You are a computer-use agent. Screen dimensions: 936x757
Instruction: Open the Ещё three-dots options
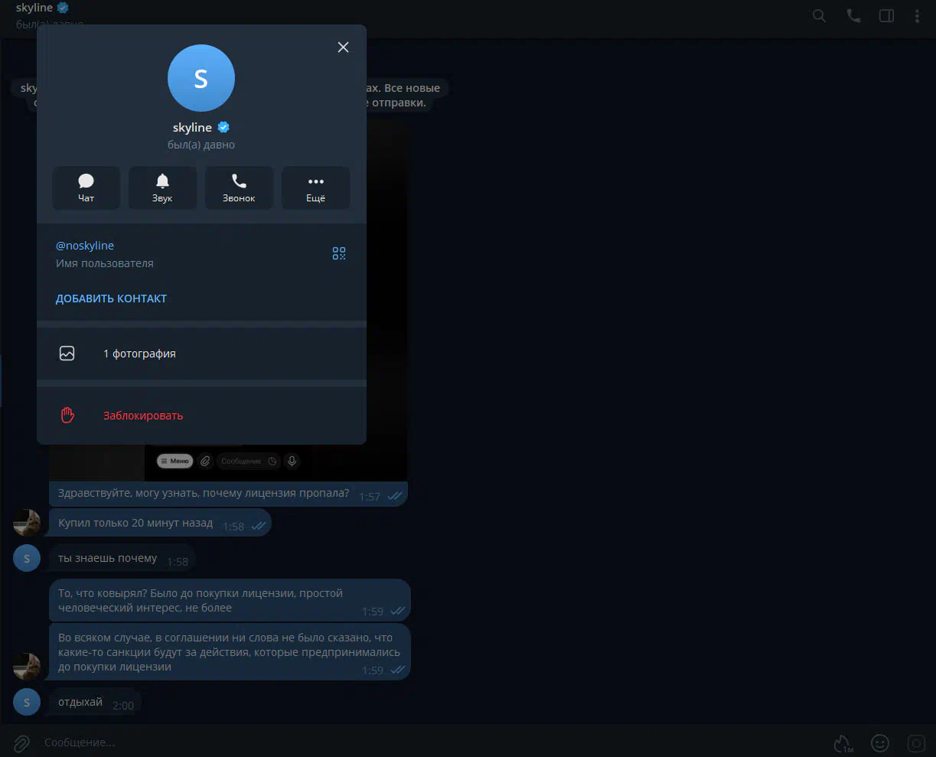(315, 188)
